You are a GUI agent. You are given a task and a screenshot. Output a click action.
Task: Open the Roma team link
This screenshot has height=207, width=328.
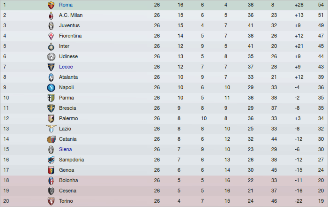[66, 5]
